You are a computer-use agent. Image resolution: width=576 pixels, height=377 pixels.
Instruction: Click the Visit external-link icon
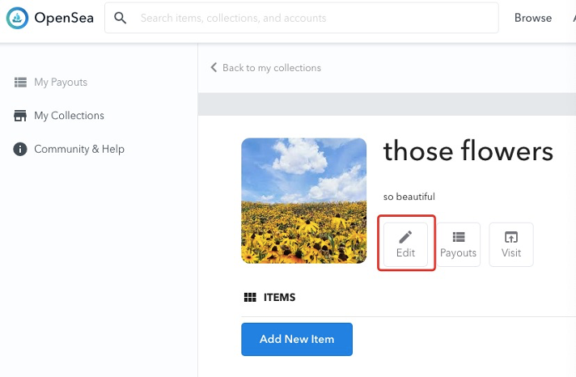point(511,237)
